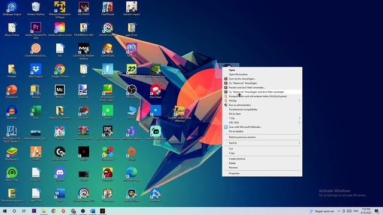Screen dimensions: 383x215
Task: Launch Counter-Strike Global Offensive shortcut
Action: 180,113
